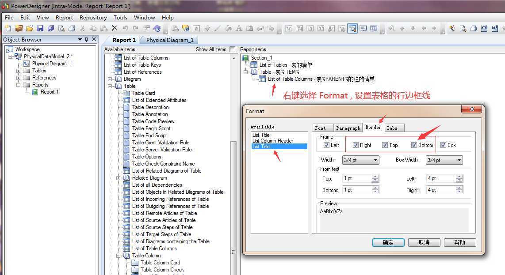The height and width of the screenshot is (275, 505).
Task: Generate RTF report with RTF icon
Action: pos(495,28)
